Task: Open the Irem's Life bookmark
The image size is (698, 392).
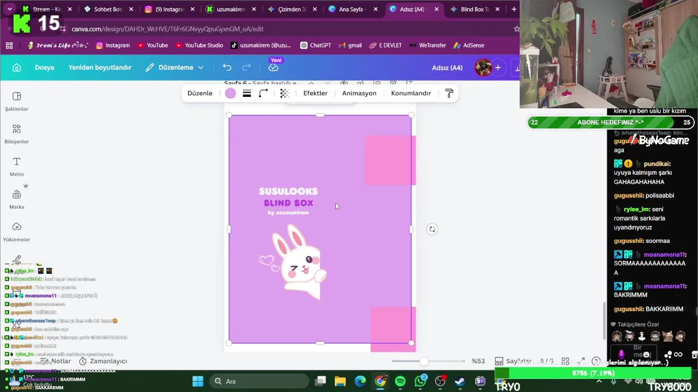Action: (x=57, y=45)
